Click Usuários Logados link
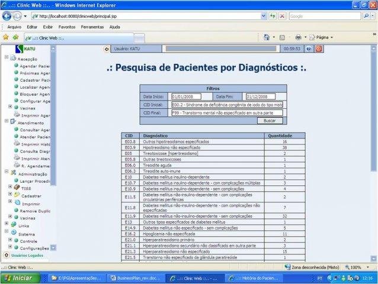Image resolution: width=378 pixels, height=284 pixels. [x=27, y=256]
